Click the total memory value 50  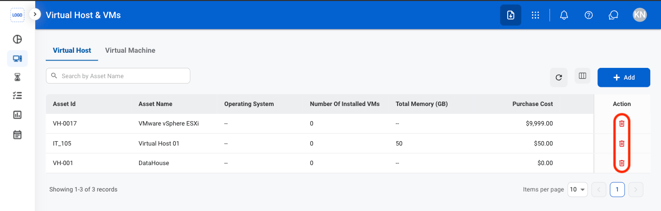399,144
